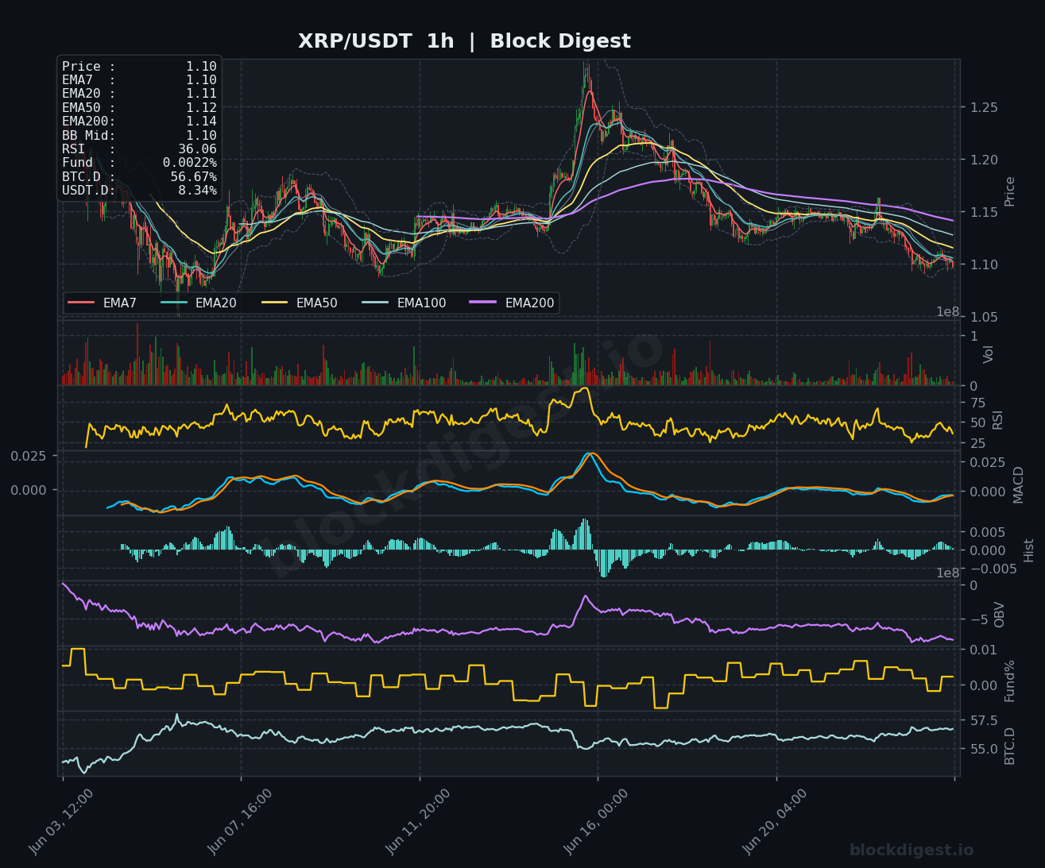The image size is (1045, 868).
Task: Click the Hist axis label
Action: [1028, 550]
